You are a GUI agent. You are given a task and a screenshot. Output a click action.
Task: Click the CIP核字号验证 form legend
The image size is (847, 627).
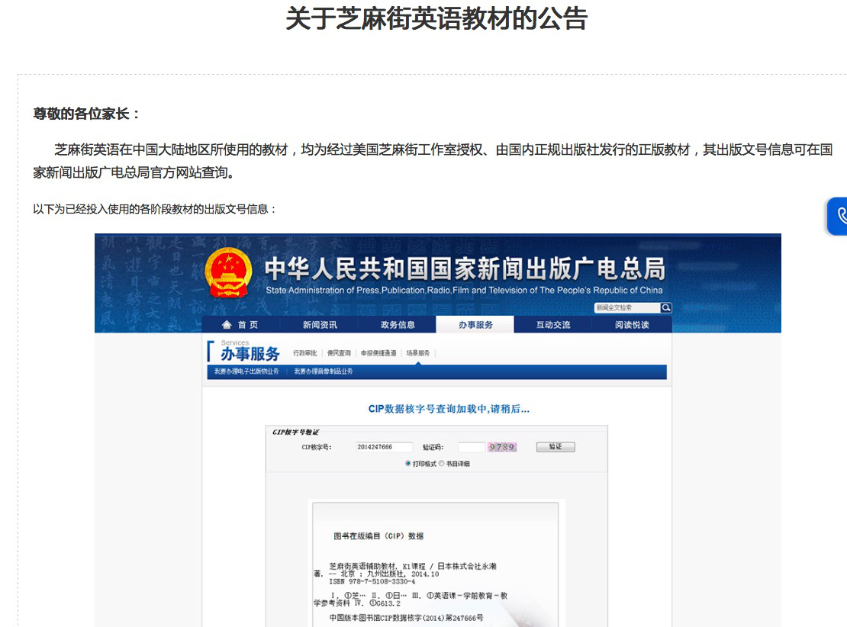tap(295, 432)
